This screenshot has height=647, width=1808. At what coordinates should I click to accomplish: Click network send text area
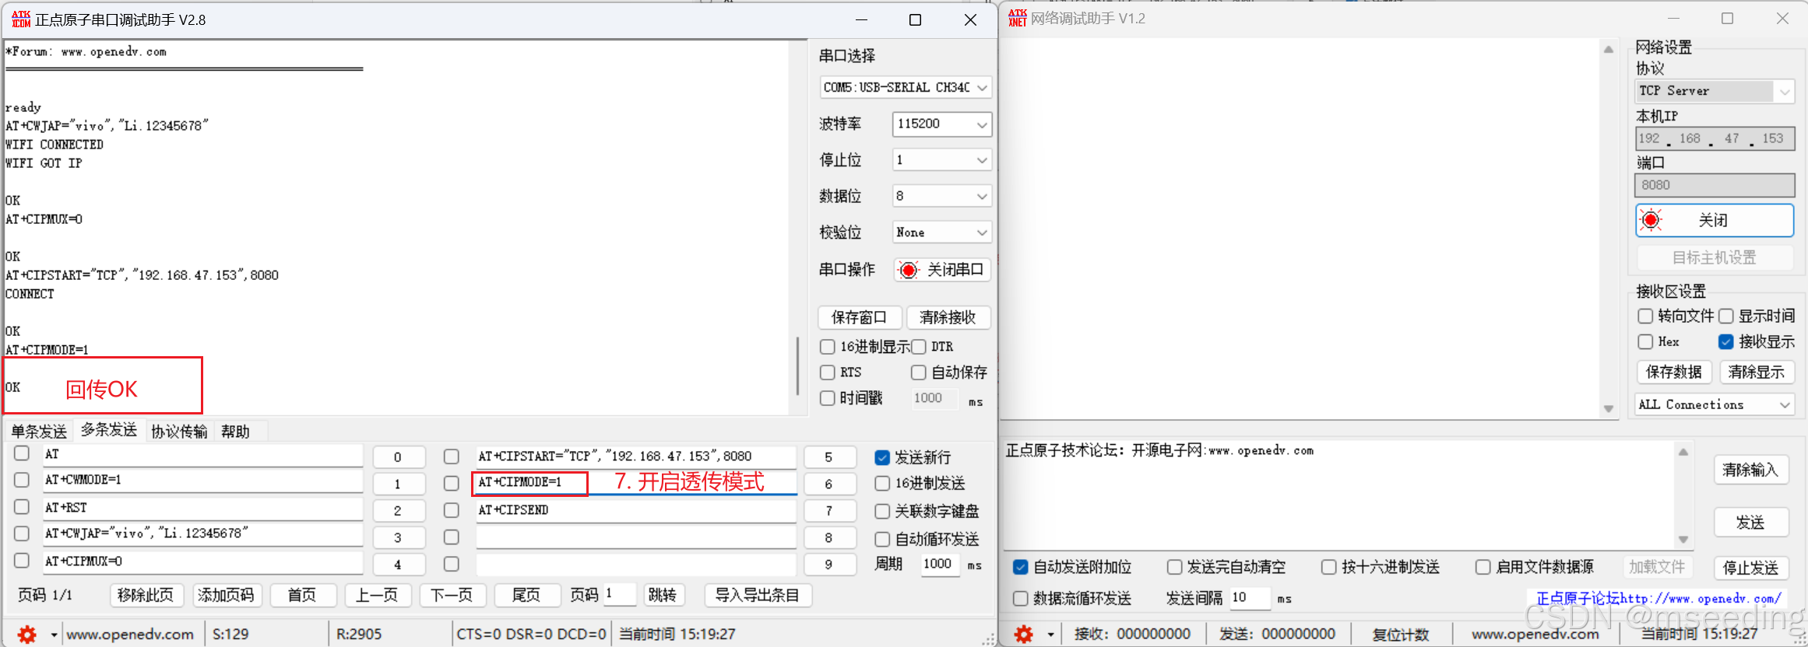coord(1339,494)
